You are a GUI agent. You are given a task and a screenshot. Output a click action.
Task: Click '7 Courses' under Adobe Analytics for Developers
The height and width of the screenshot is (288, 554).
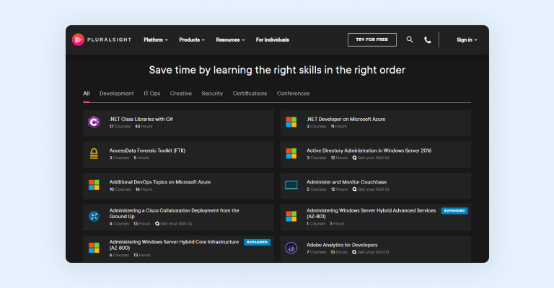tap(316, 252)
